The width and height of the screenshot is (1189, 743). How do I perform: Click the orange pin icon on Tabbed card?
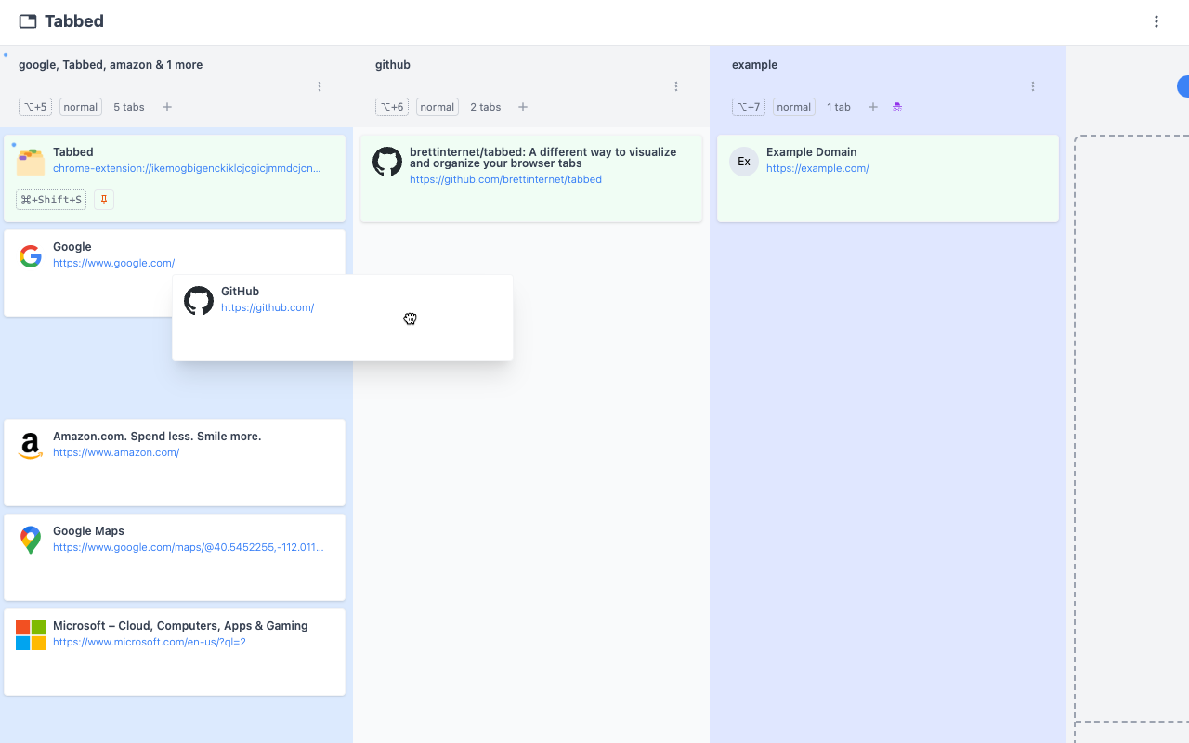104,200
